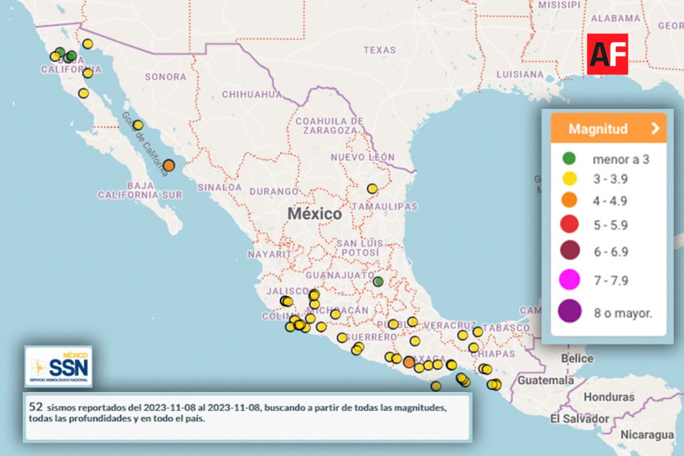Select the yellow marker between Veracruz and Tabasco
The height and width of the screenshot is (456, 684).
(x=478, y=332)
